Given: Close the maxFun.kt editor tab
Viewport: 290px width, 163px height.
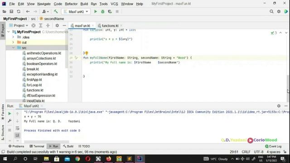Looking at the screenshot, I should 93,26.
